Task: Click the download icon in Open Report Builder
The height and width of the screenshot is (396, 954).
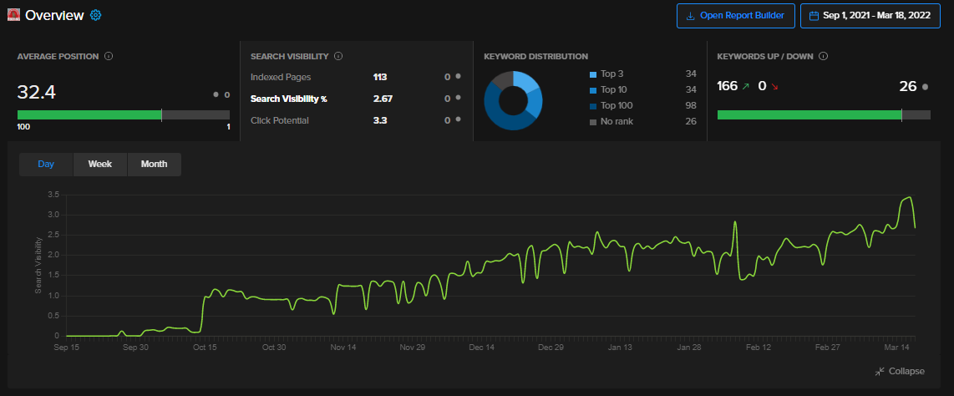Action: click(691, 16)
